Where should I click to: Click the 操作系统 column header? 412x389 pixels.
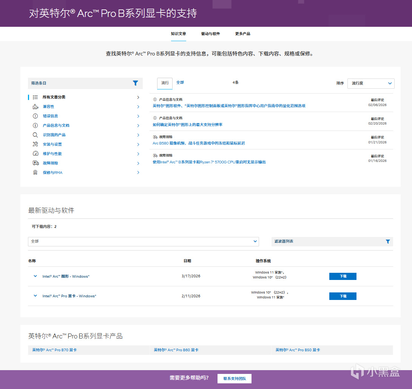click(x=263, y=261)
